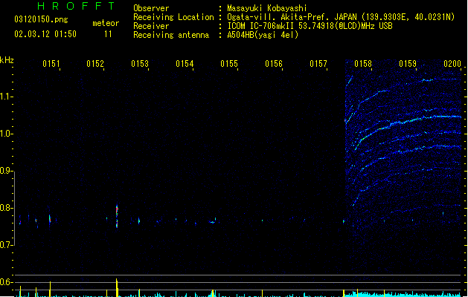Select the file name 03120150.png
468x297 pixels.
tap(41, 19)
